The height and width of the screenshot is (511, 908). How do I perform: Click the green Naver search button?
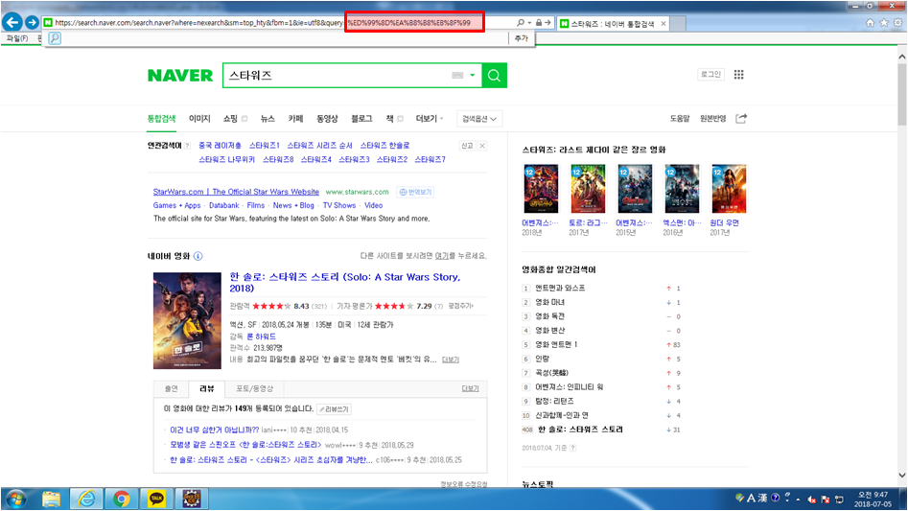coord(494,75)
